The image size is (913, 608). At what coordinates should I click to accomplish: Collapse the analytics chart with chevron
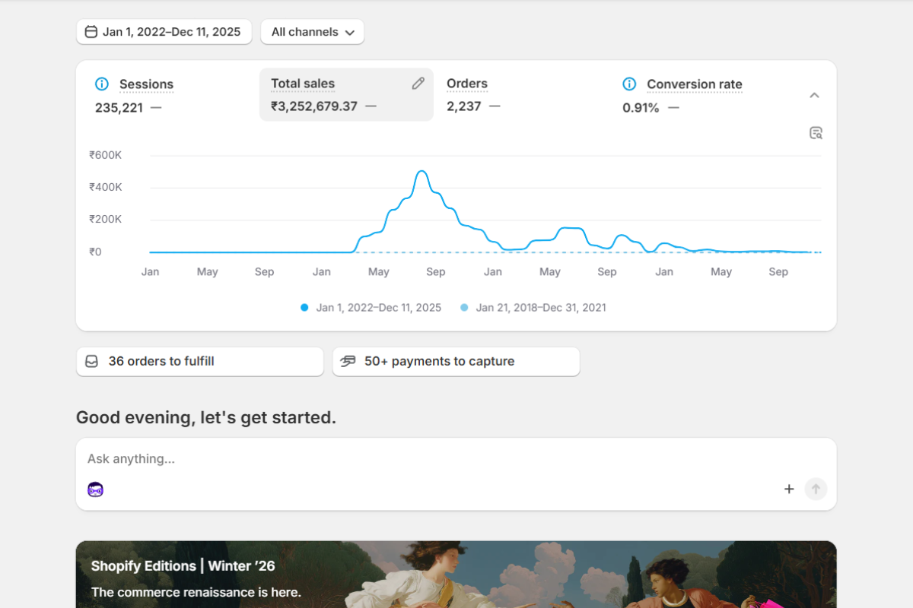click(814, 95)
